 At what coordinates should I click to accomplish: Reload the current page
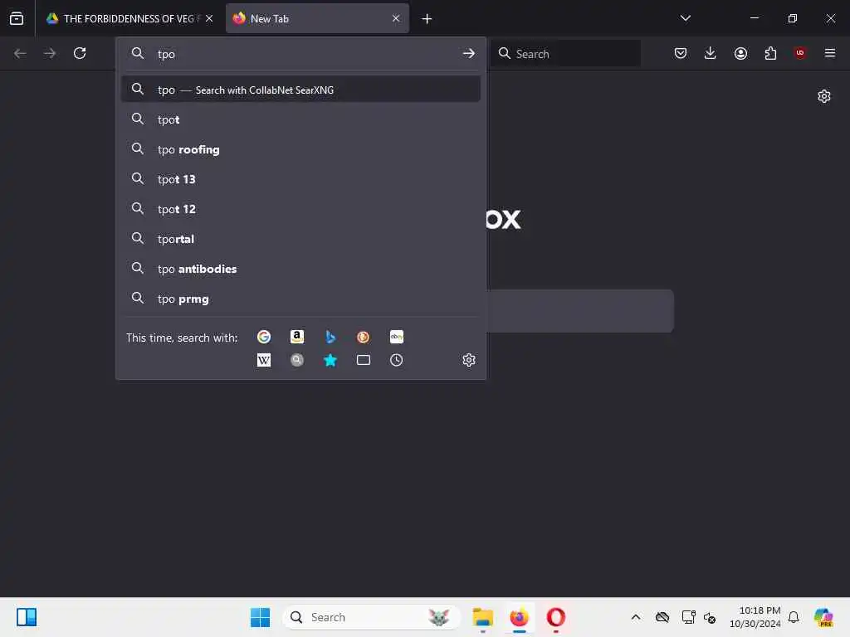(x=80, y=53)
